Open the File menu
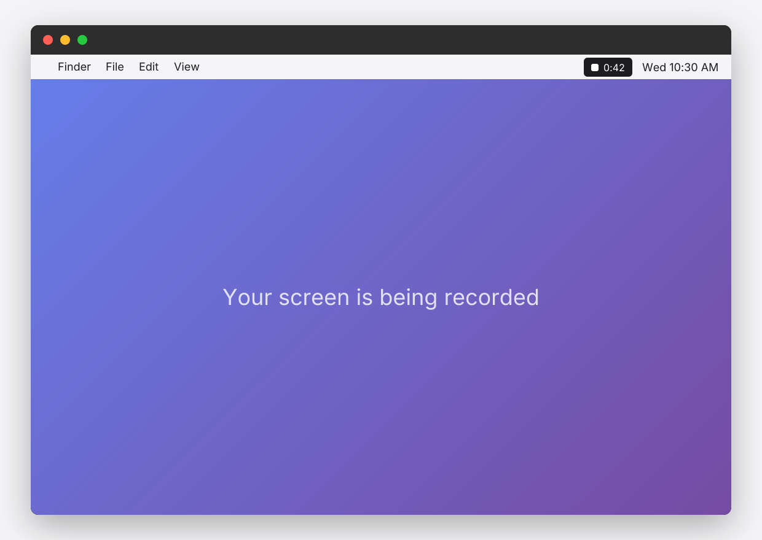Screen dimensions: 762x540 tap(114, 67)
